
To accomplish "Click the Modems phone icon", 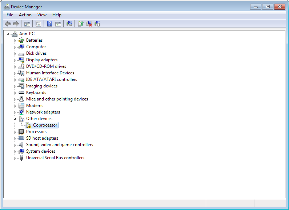I will [x=21, y=106].
